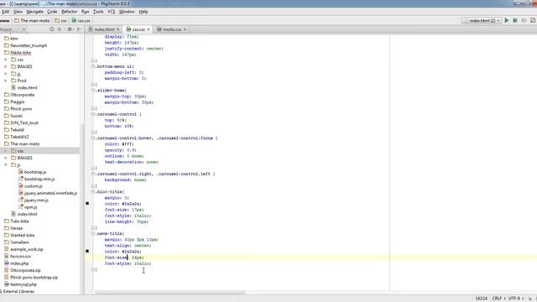Click the .news-title color gutter swatch
The height and width of the screenshot is (302, 537).
87,251
